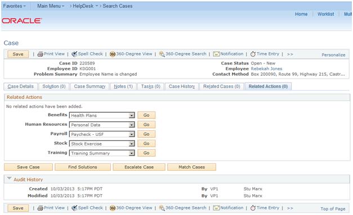Switch to the Case History tab

[x=182, y=86]
